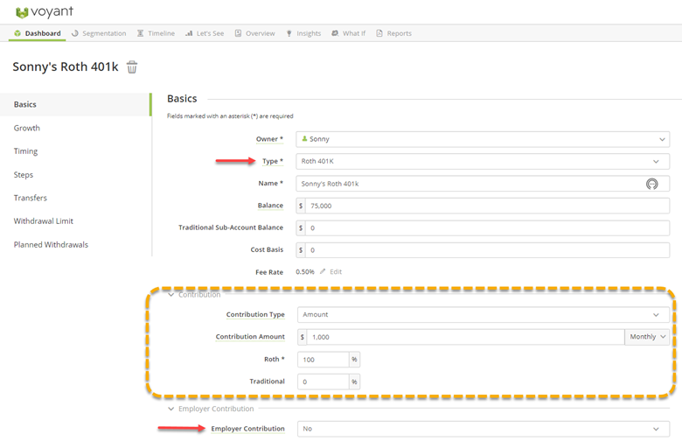Collapse the Contribution section chevron
This screenshot has height=448, width=682.
pos(170,295)
